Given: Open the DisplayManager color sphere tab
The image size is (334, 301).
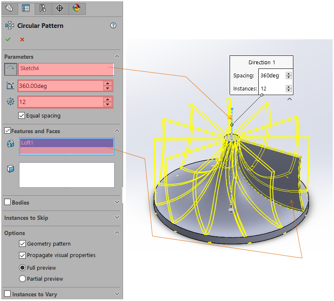Looking at the screenshot, I should [x=77, y=8].
